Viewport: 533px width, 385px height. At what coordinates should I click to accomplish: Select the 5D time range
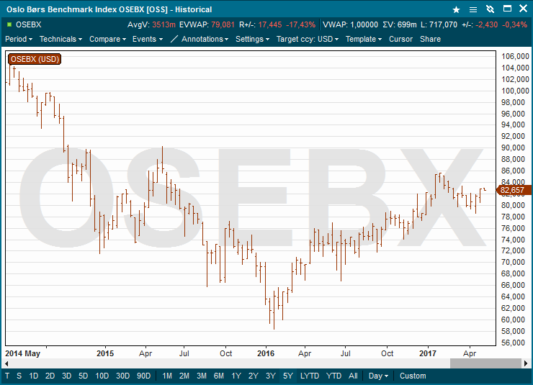pos(84,376)
